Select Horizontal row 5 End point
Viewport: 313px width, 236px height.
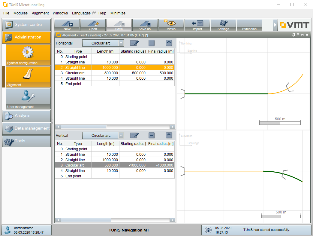click(115, 84)
